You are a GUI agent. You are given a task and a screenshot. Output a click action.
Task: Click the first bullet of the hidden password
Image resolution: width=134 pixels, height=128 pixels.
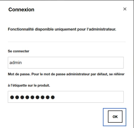tap(12, 97)
